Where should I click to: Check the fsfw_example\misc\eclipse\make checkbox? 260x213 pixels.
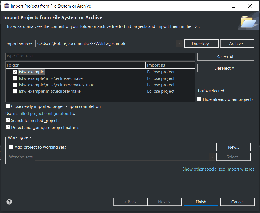(15, 91)
